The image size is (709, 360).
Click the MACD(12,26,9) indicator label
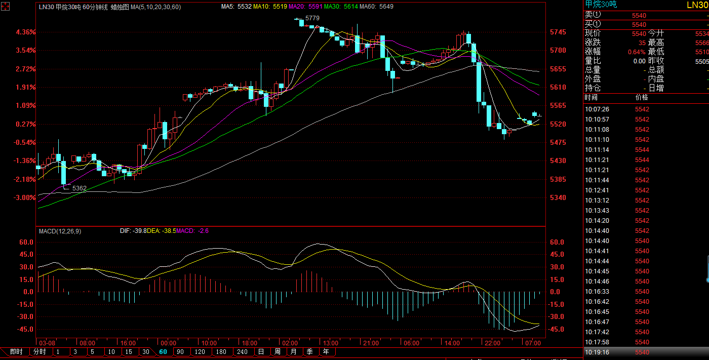point(60,231)
